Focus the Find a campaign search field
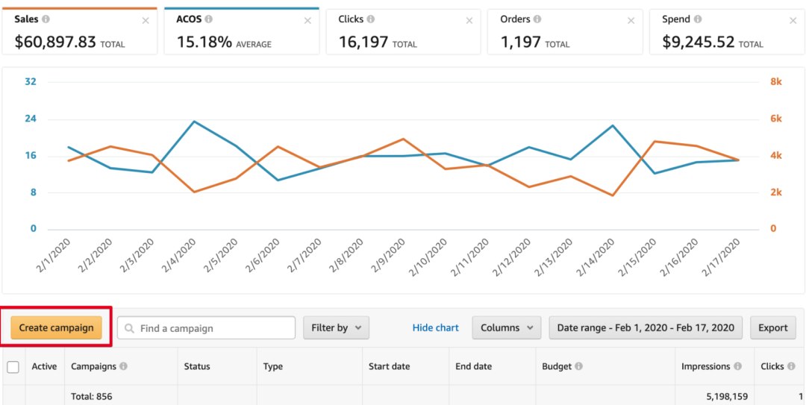The width and height of the screenshot is (806, 405). tap(214, 327)
